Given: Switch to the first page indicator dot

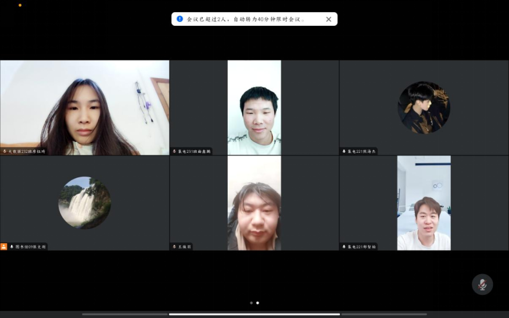Looking at the screenshot, I should (251, 303).
